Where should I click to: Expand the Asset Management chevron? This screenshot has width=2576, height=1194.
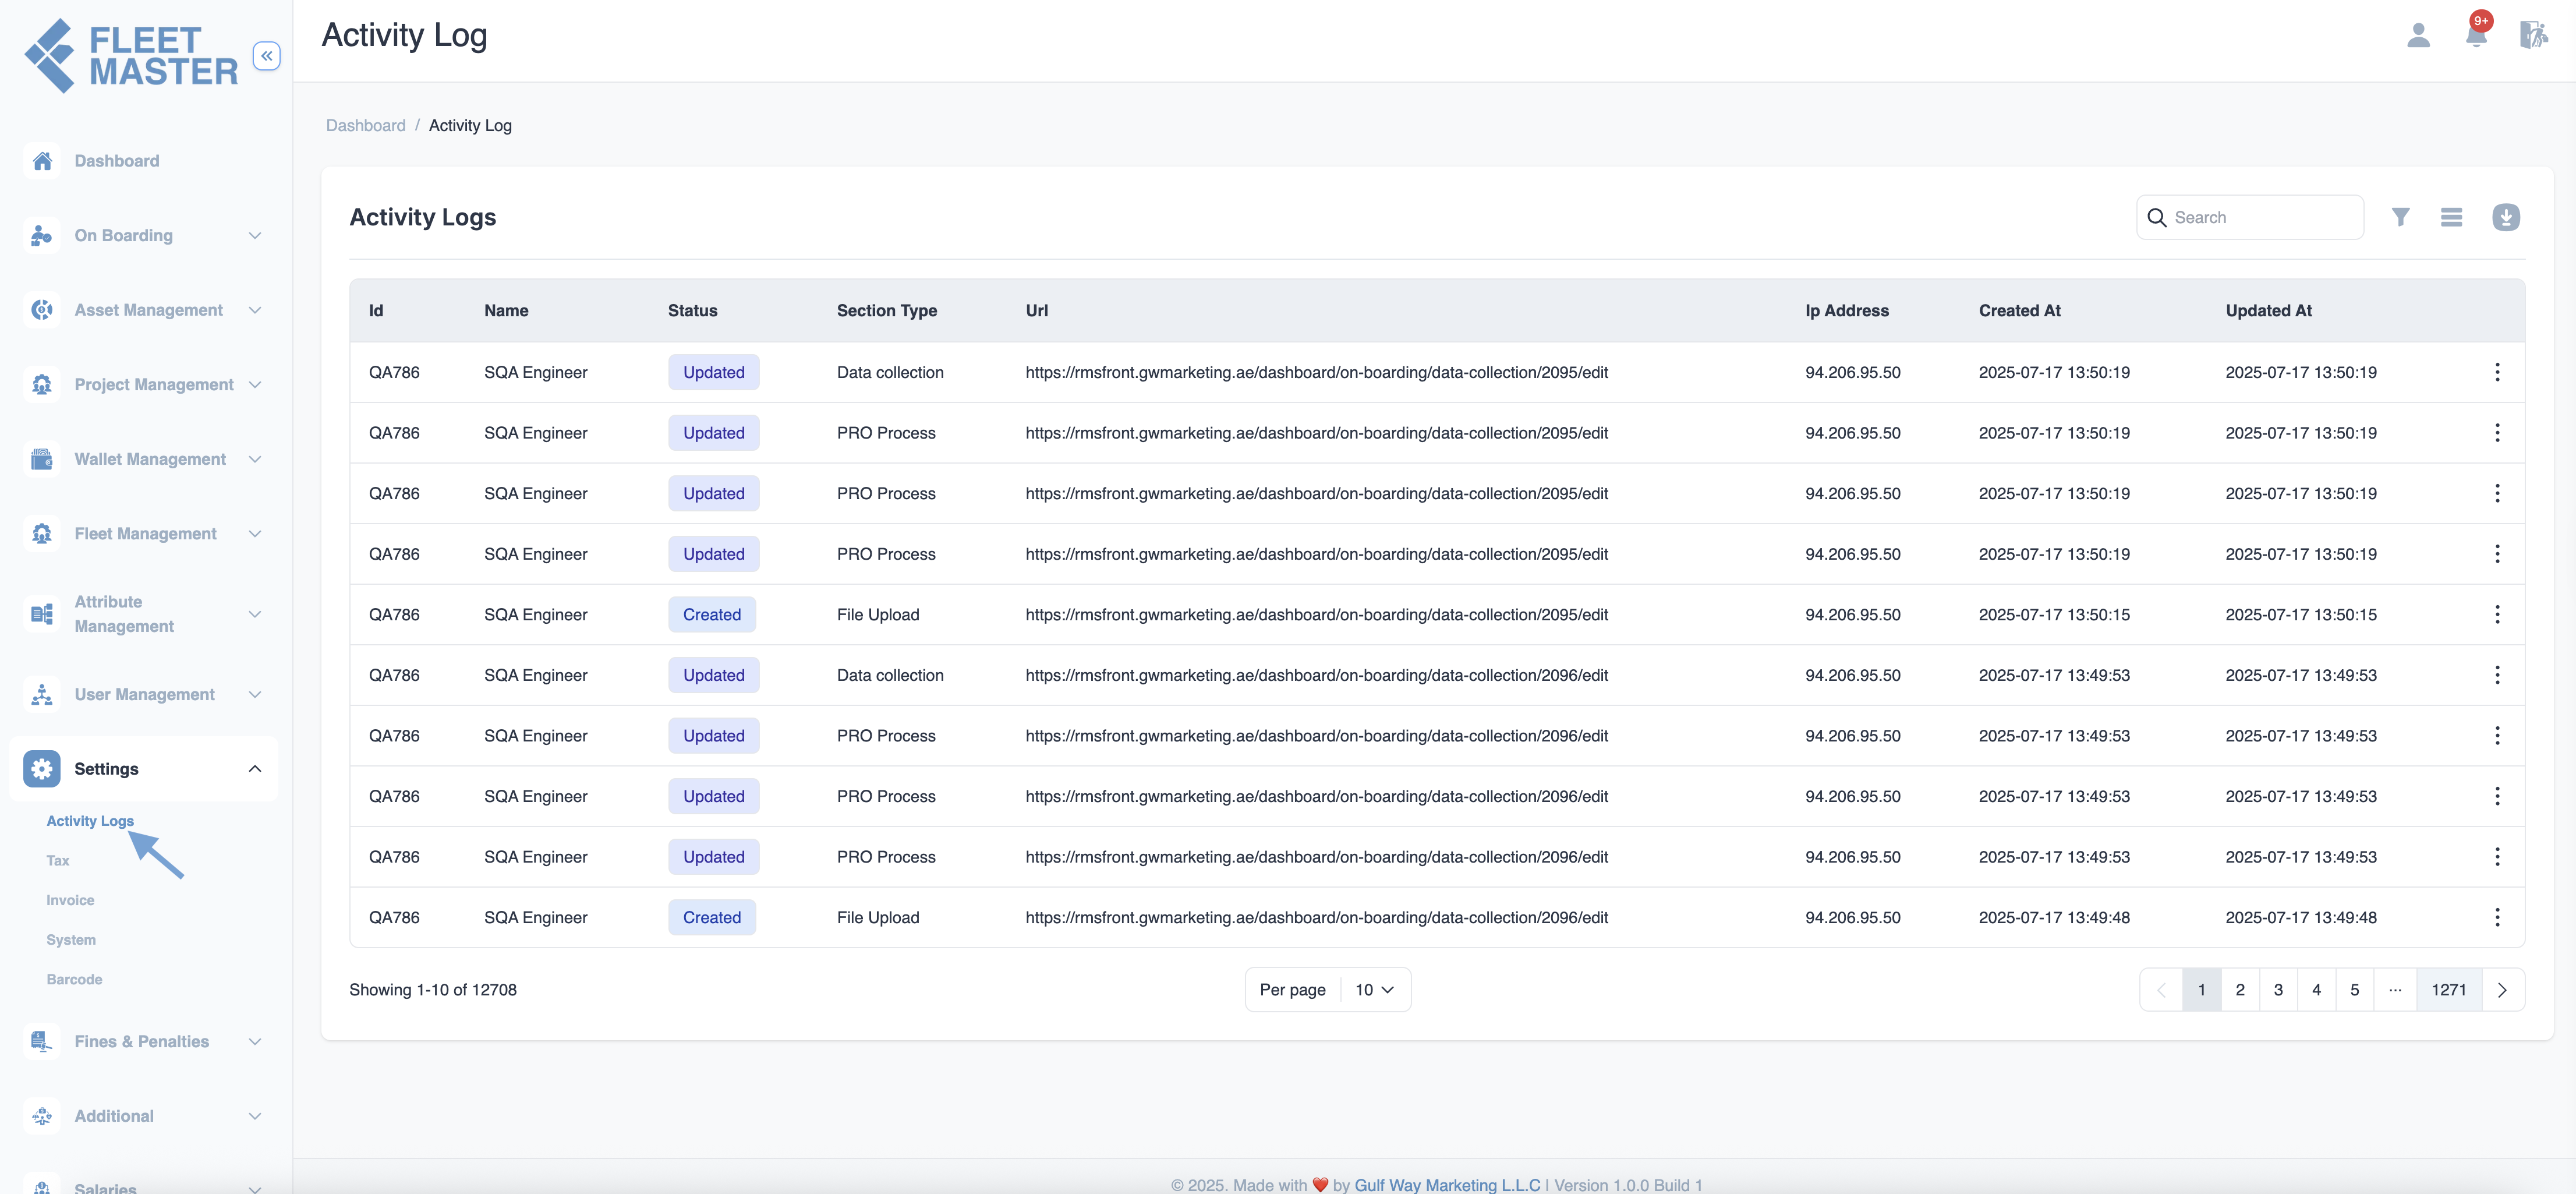pyautogui.click(x=255, y=310)
